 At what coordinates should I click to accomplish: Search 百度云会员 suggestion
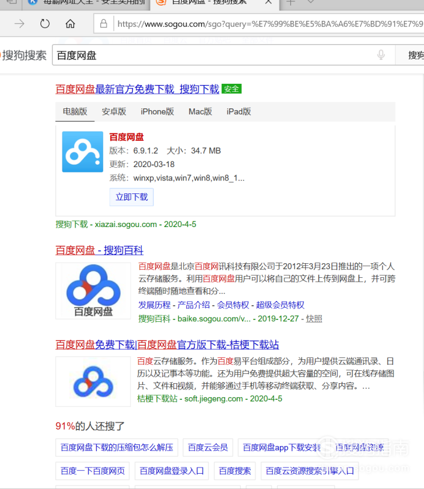click(x=208, y=447)
